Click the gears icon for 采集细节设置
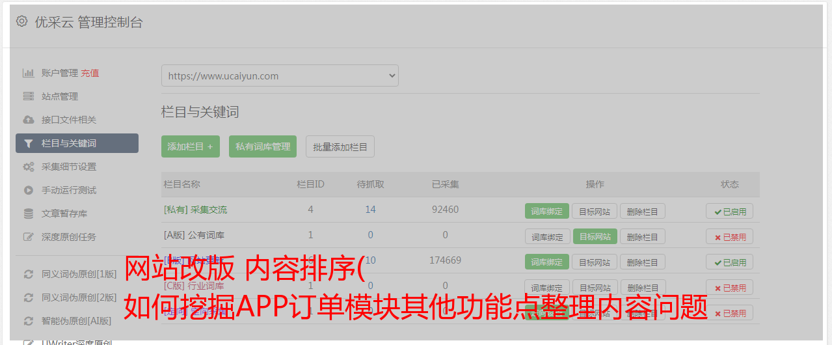Viewport: 832px width, 345px height. [x=28, y=167]
